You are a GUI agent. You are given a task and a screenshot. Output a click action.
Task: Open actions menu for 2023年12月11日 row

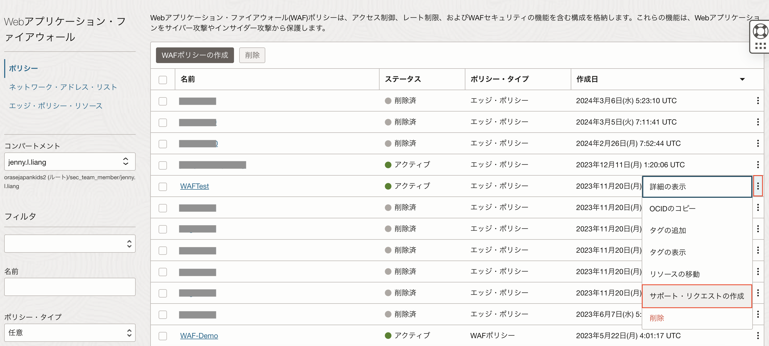758,165
